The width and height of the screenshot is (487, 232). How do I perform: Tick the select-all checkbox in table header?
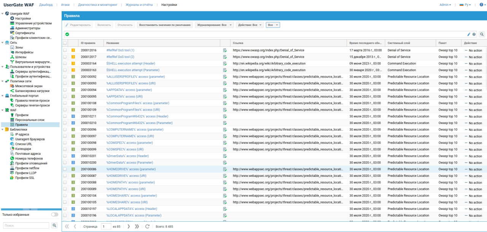tap(65, 43)
